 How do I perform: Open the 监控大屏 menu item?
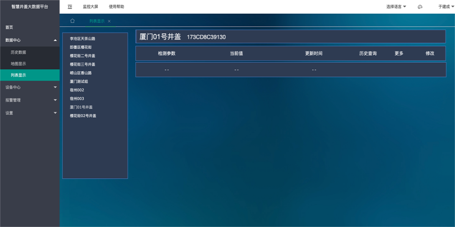[90, 6]
